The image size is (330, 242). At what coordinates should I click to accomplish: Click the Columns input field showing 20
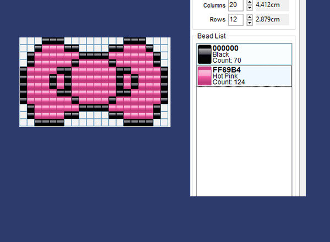(236, 5)
